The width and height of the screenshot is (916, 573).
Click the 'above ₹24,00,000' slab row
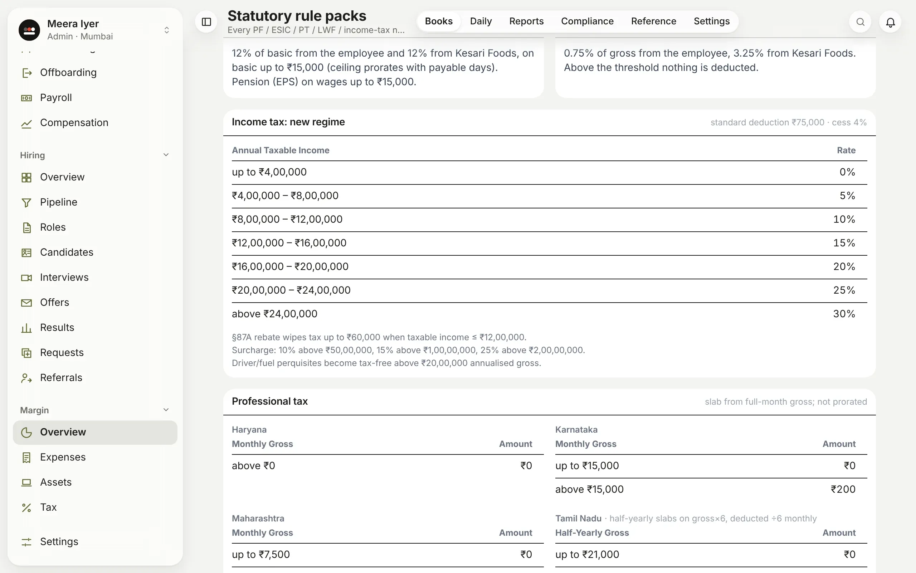coord(549,314)
